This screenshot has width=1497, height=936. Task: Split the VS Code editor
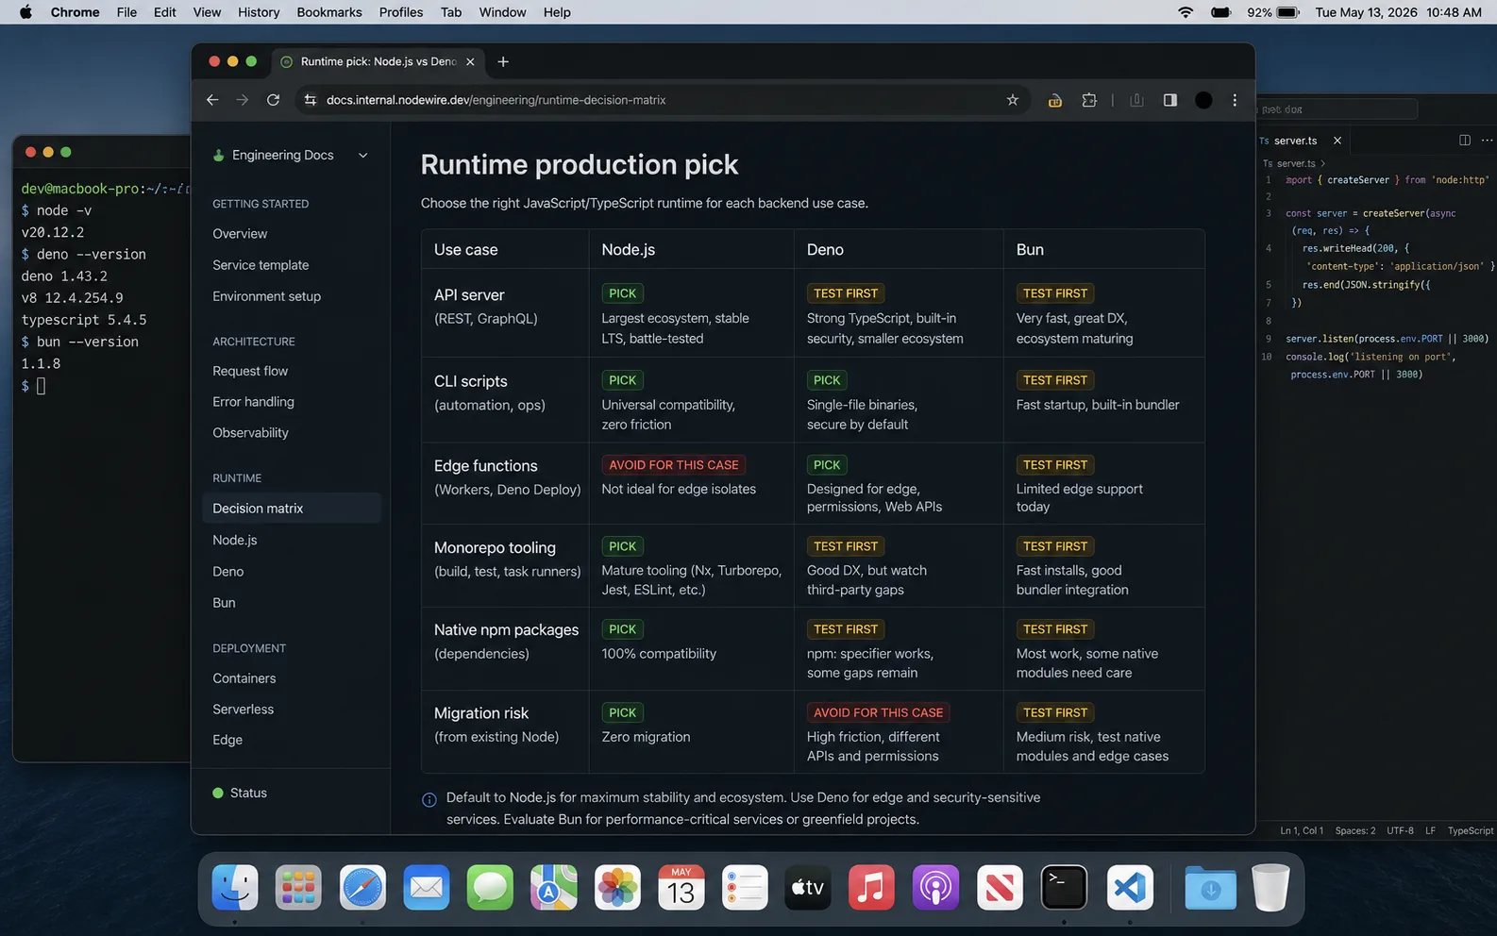1465,141
